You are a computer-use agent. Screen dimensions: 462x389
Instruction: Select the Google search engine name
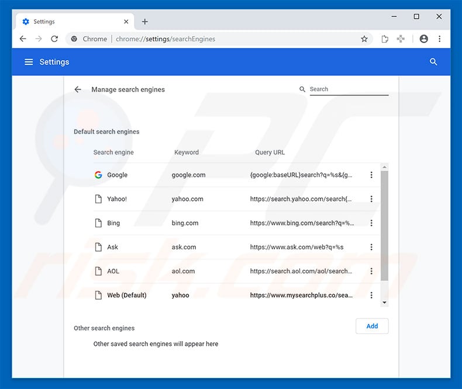pos(118,175)
